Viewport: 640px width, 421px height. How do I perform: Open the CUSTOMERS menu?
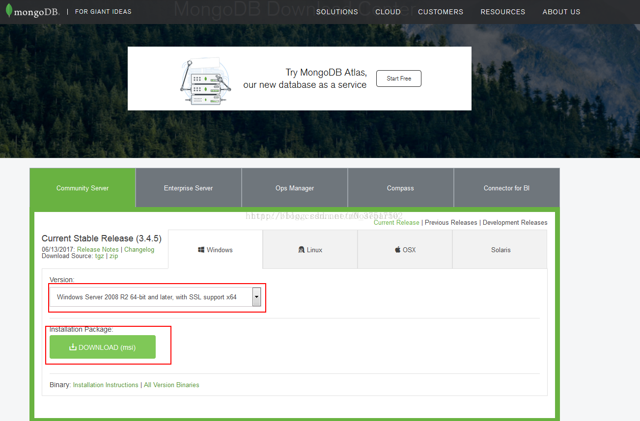click(441, 12)
